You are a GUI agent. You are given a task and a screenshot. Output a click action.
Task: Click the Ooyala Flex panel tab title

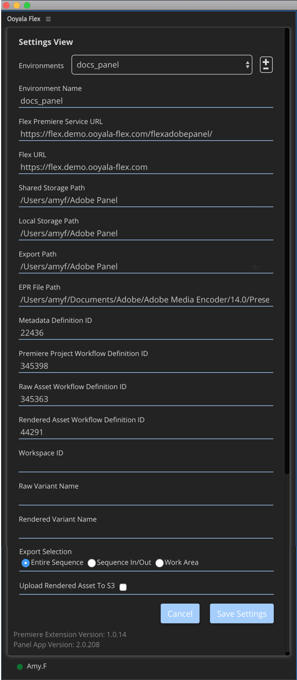tap(24, 19)
